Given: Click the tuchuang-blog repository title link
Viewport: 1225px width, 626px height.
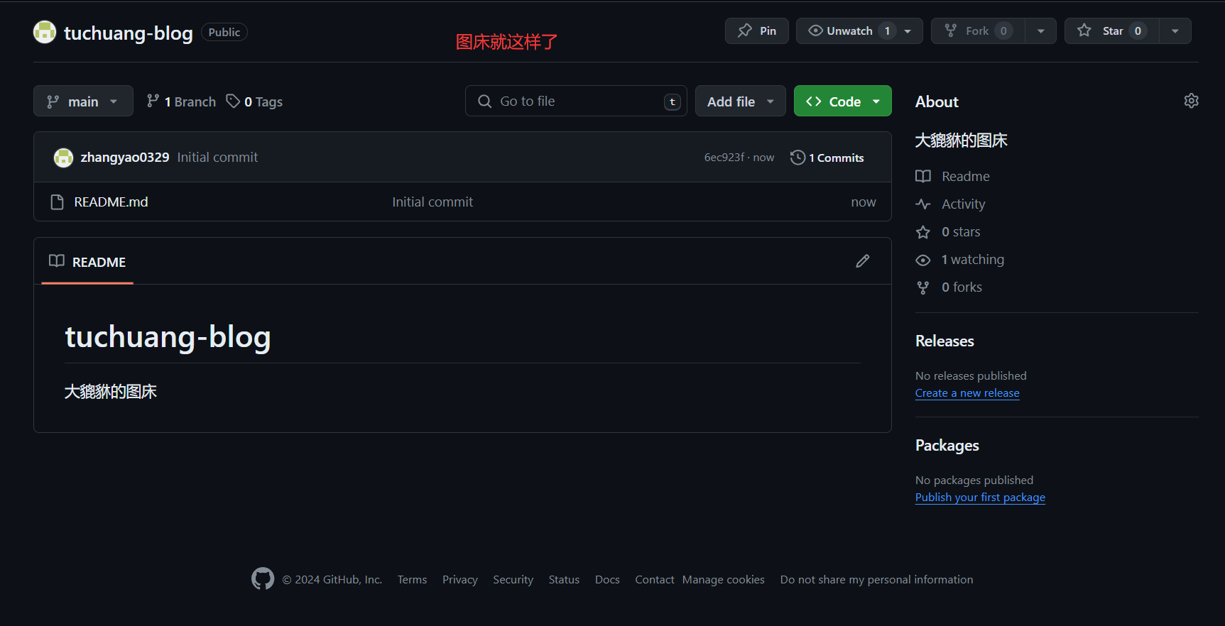Looking at the screenshot, I should pyautogui.click(x=129, y=33).
